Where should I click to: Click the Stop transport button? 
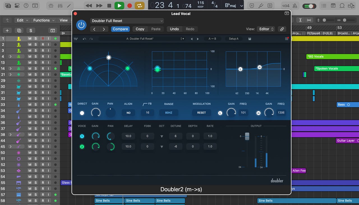(x=109, y=6)
